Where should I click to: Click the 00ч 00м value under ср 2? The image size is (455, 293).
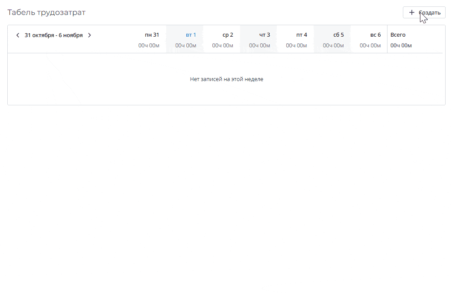tap(223, 46)
